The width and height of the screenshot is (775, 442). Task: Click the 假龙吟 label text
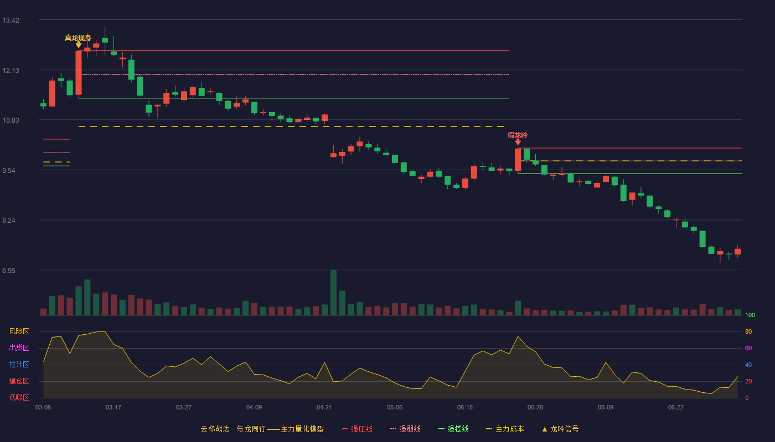(x=518, y=135)
